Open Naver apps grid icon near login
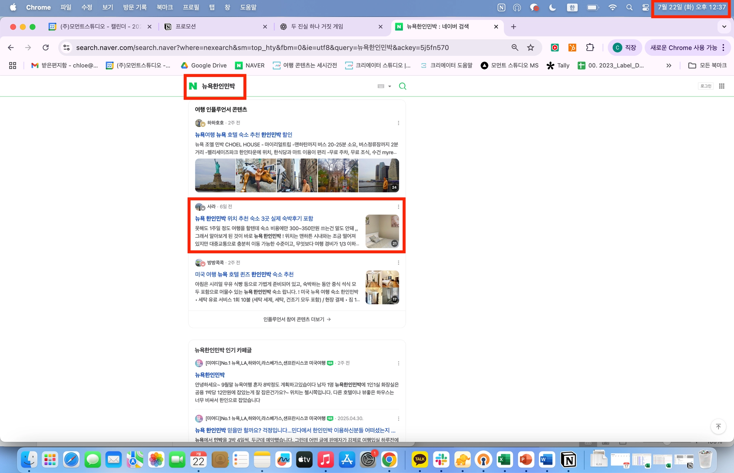The image size is (734, 473). click(x=721, y=86)
